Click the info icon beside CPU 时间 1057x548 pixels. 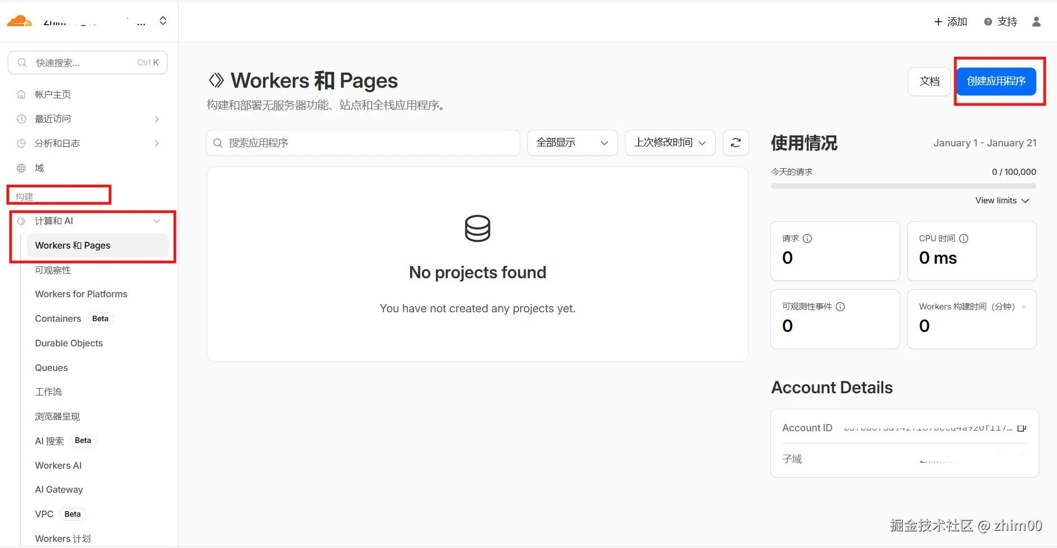tap(964, 239)
